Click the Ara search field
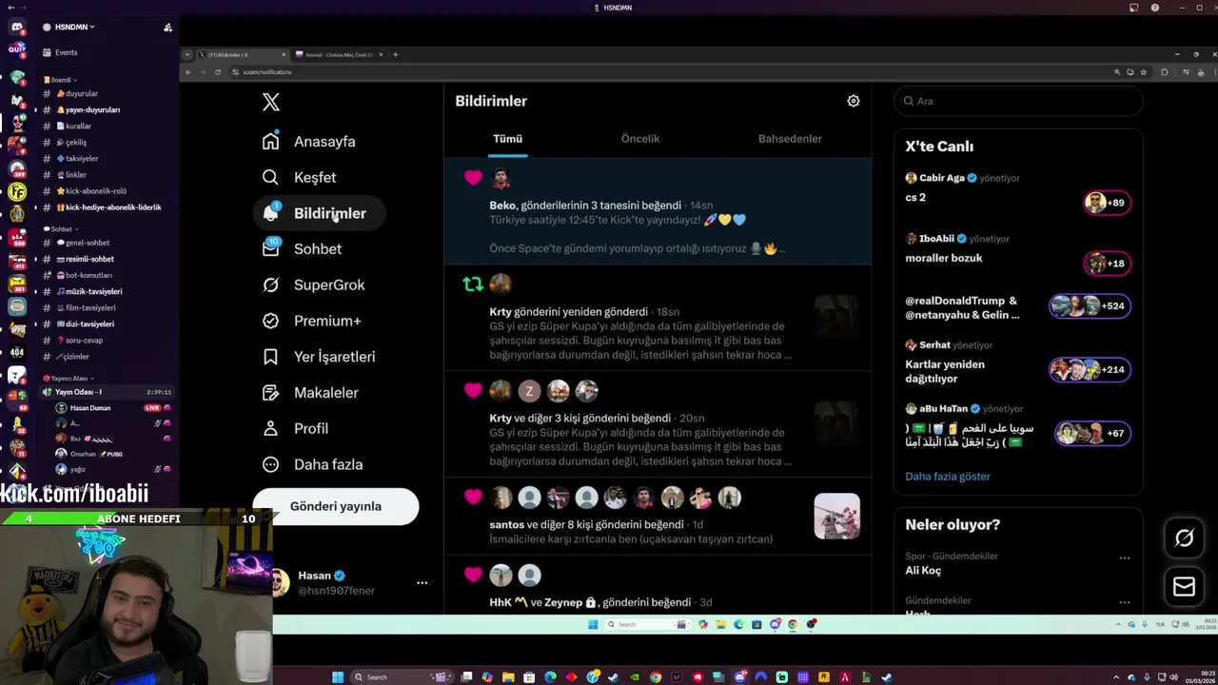 pos(1018,101)
